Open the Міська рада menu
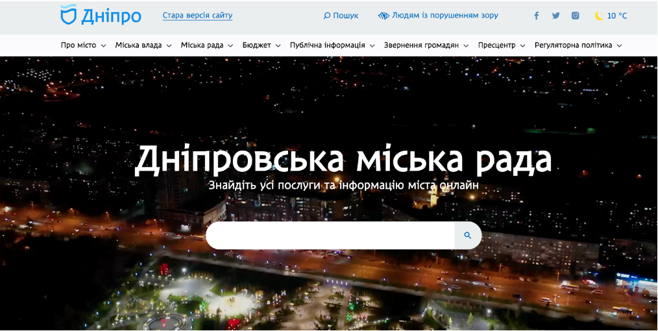The height and width of the screenshot is (331, 658). (202, 45)
